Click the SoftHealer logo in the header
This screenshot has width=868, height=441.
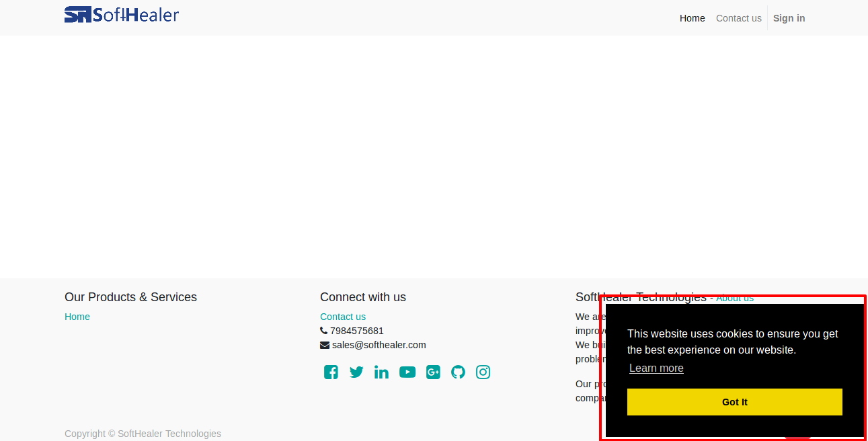point(122,14)
